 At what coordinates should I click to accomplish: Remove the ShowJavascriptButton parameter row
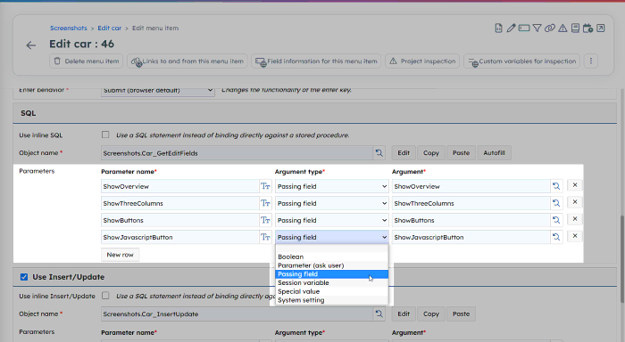575,236
